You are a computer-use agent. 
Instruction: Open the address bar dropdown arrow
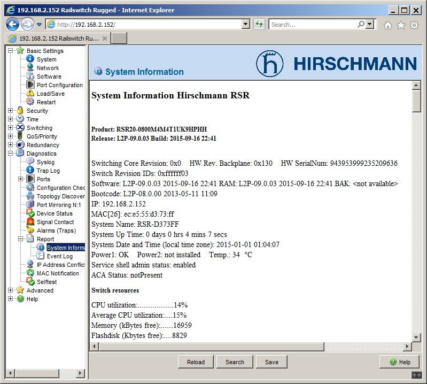(x=246, y=24)
